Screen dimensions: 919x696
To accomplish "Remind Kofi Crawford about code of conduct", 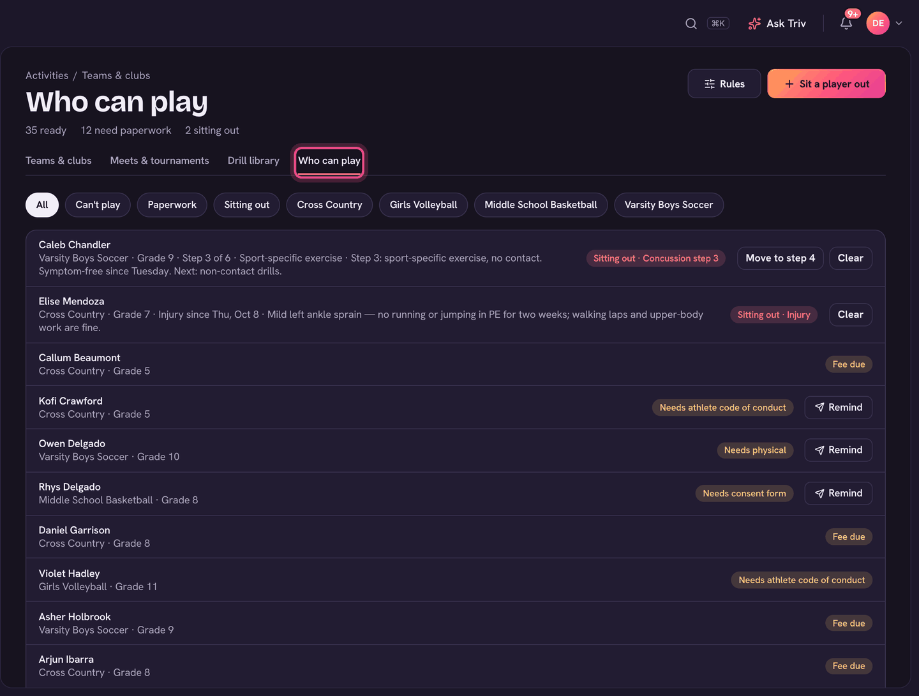I will [x=839, y=408].
